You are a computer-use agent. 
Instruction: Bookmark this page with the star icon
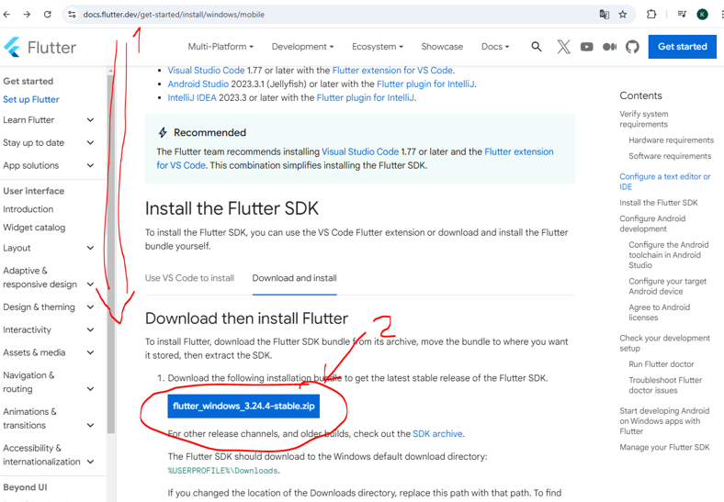coord(623,15)
